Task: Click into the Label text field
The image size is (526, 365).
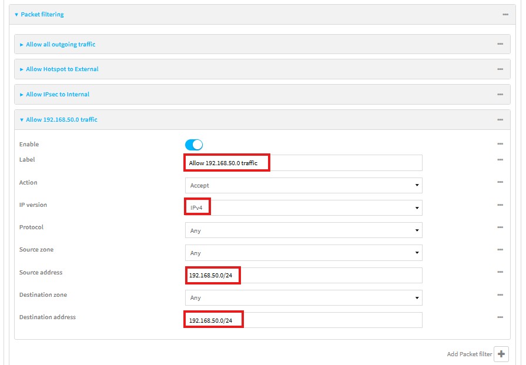Action: (303, 163)
